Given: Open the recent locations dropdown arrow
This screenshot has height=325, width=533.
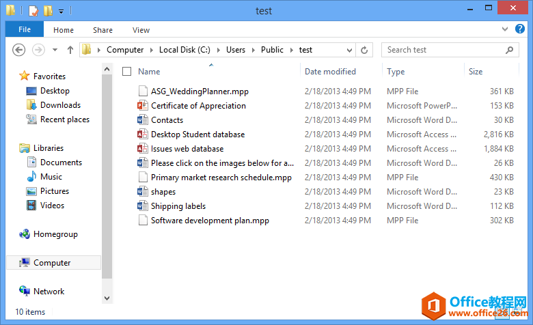Looking at the screenshot, I should click(55, 50).
